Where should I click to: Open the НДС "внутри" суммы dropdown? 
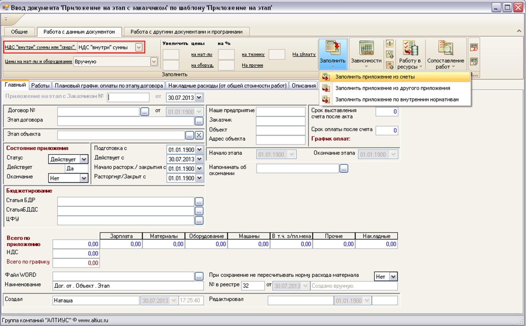139,47
